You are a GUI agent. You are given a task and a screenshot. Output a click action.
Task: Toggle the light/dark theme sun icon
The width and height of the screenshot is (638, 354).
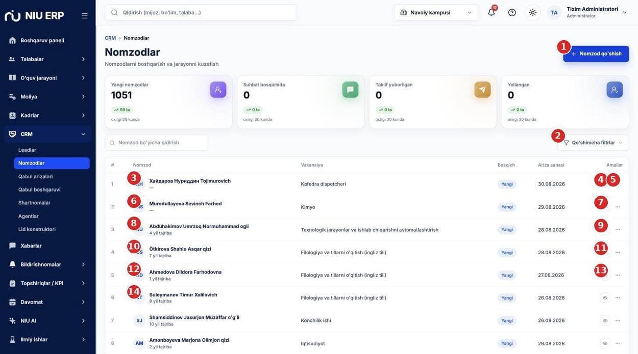tap(532, 12)
